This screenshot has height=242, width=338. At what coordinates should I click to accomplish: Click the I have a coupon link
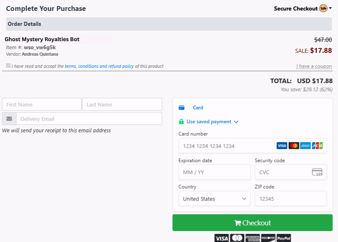click(x=314, y=66)
